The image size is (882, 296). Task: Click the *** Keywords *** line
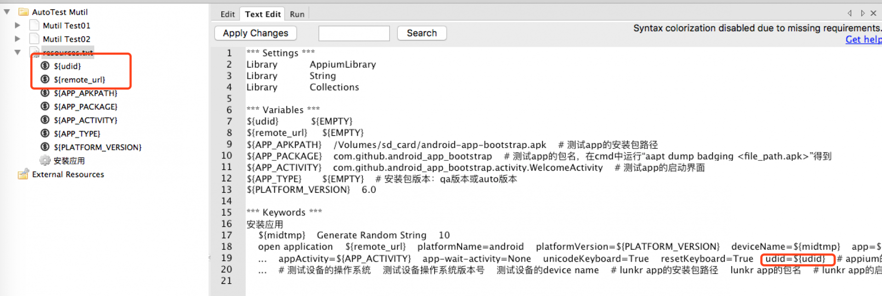(x=284, y=212)
